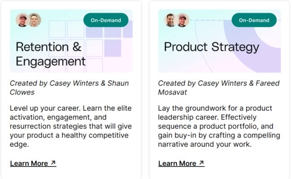This screenshot has width=292, height=179.
Task: Click the second instructor avatar on Product Strategy card
Action: 183,20
